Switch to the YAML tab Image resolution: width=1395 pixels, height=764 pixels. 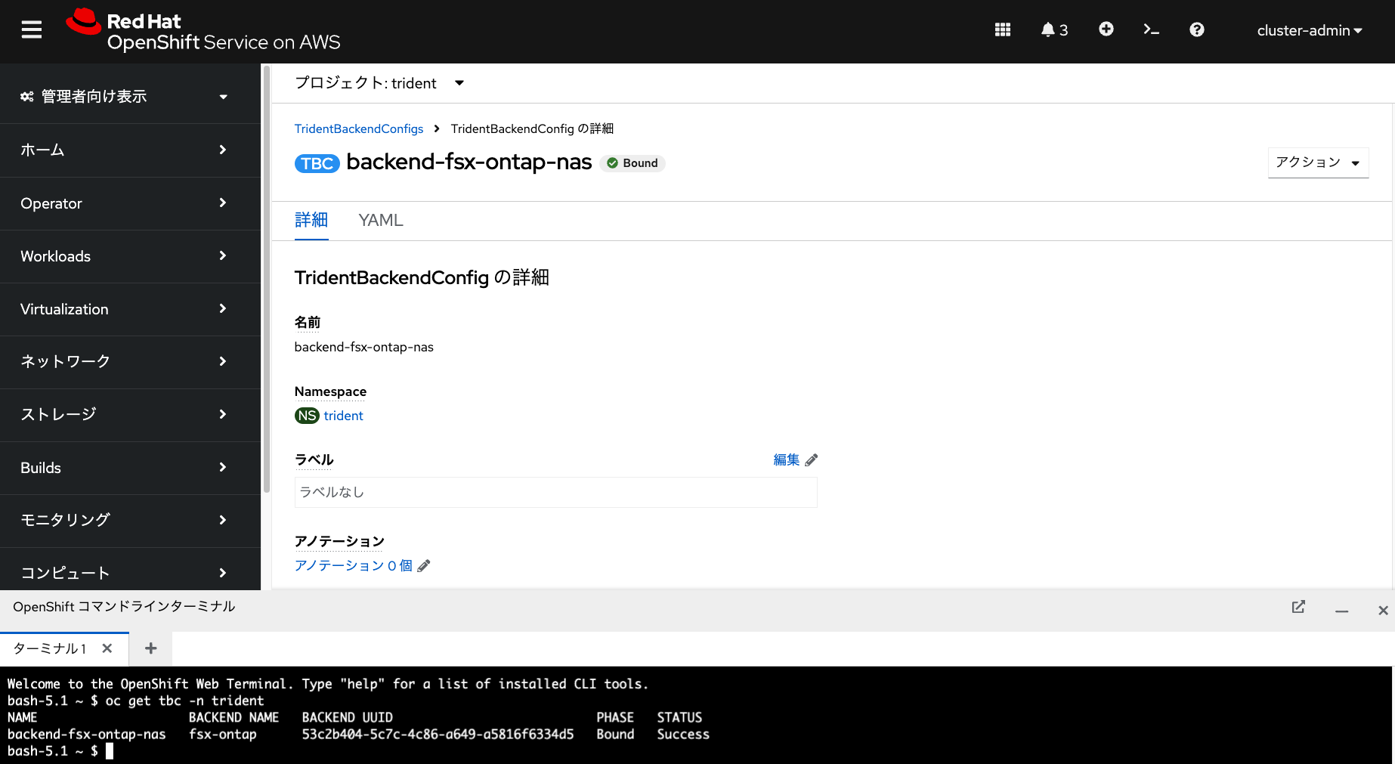[x=381, y=220]
